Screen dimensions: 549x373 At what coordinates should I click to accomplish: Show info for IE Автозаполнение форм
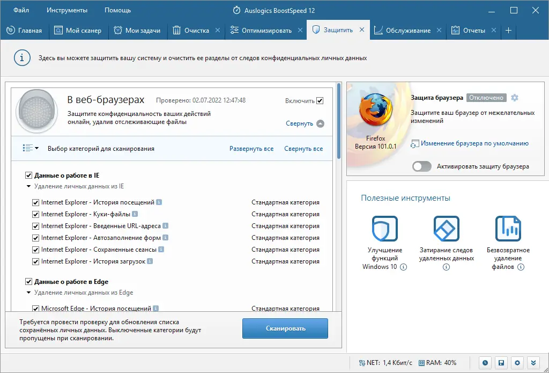(166, 238)
